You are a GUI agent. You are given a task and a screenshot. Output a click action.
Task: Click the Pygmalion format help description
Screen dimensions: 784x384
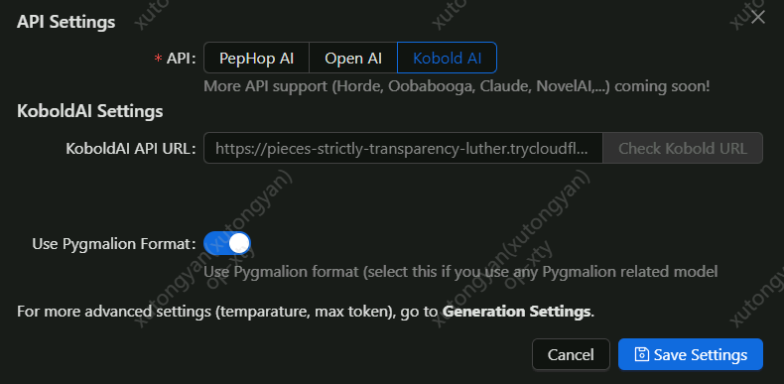coord(460,272)
